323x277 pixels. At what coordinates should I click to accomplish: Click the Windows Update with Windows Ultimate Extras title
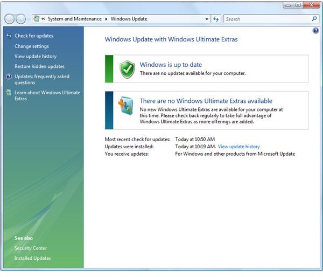[x=171, y=39]
